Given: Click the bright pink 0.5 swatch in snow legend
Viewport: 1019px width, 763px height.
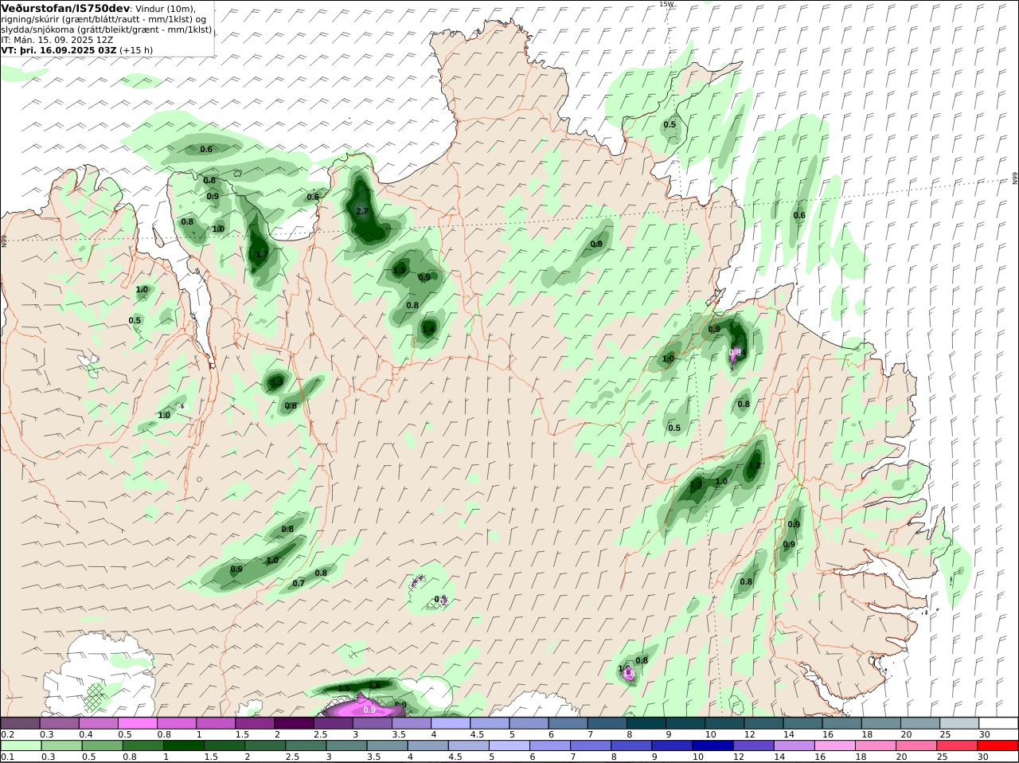Looking at the screenshot, I should pos(138,723).
